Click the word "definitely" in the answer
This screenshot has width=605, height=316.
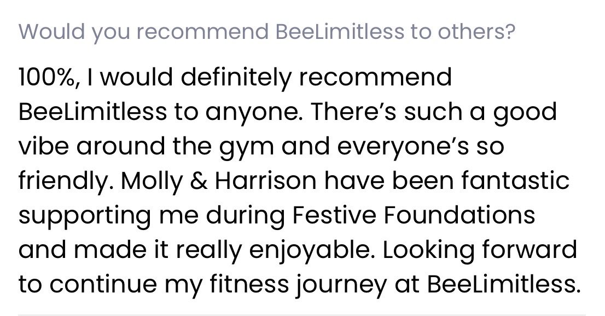pos(235,78)
